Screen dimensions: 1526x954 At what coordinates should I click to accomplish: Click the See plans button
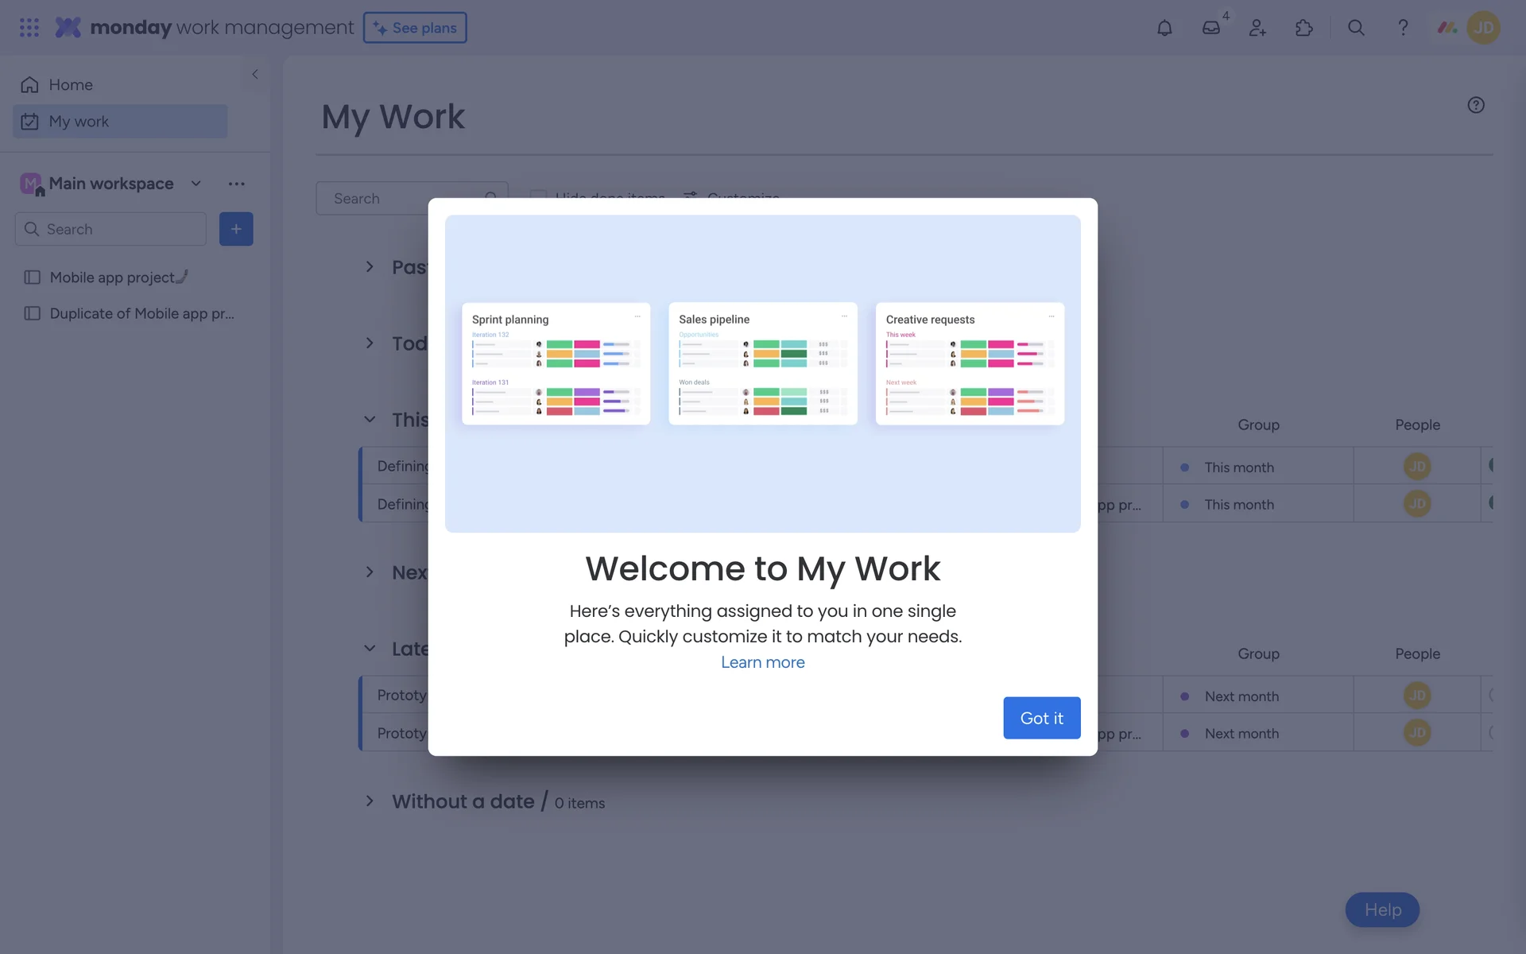pyautogui.click(x=415, y=28)
